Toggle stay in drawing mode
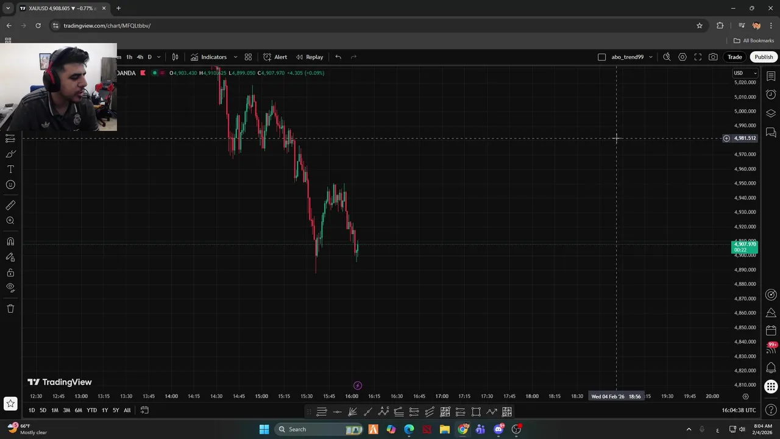 [x=10, y=257]
